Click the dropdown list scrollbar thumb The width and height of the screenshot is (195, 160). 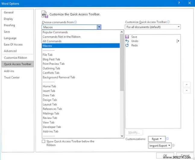(x=122, y=62)
